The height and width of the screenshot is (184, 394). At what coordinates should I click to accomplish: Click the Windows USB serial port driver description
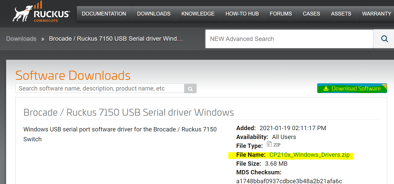click(x=120, y=134)
